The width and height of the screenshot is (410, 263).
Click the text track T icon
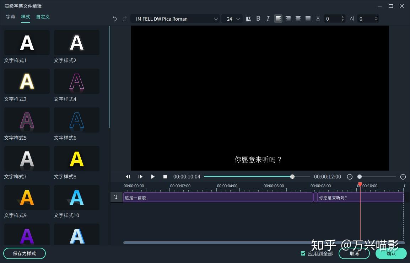(x=117, y=197)
